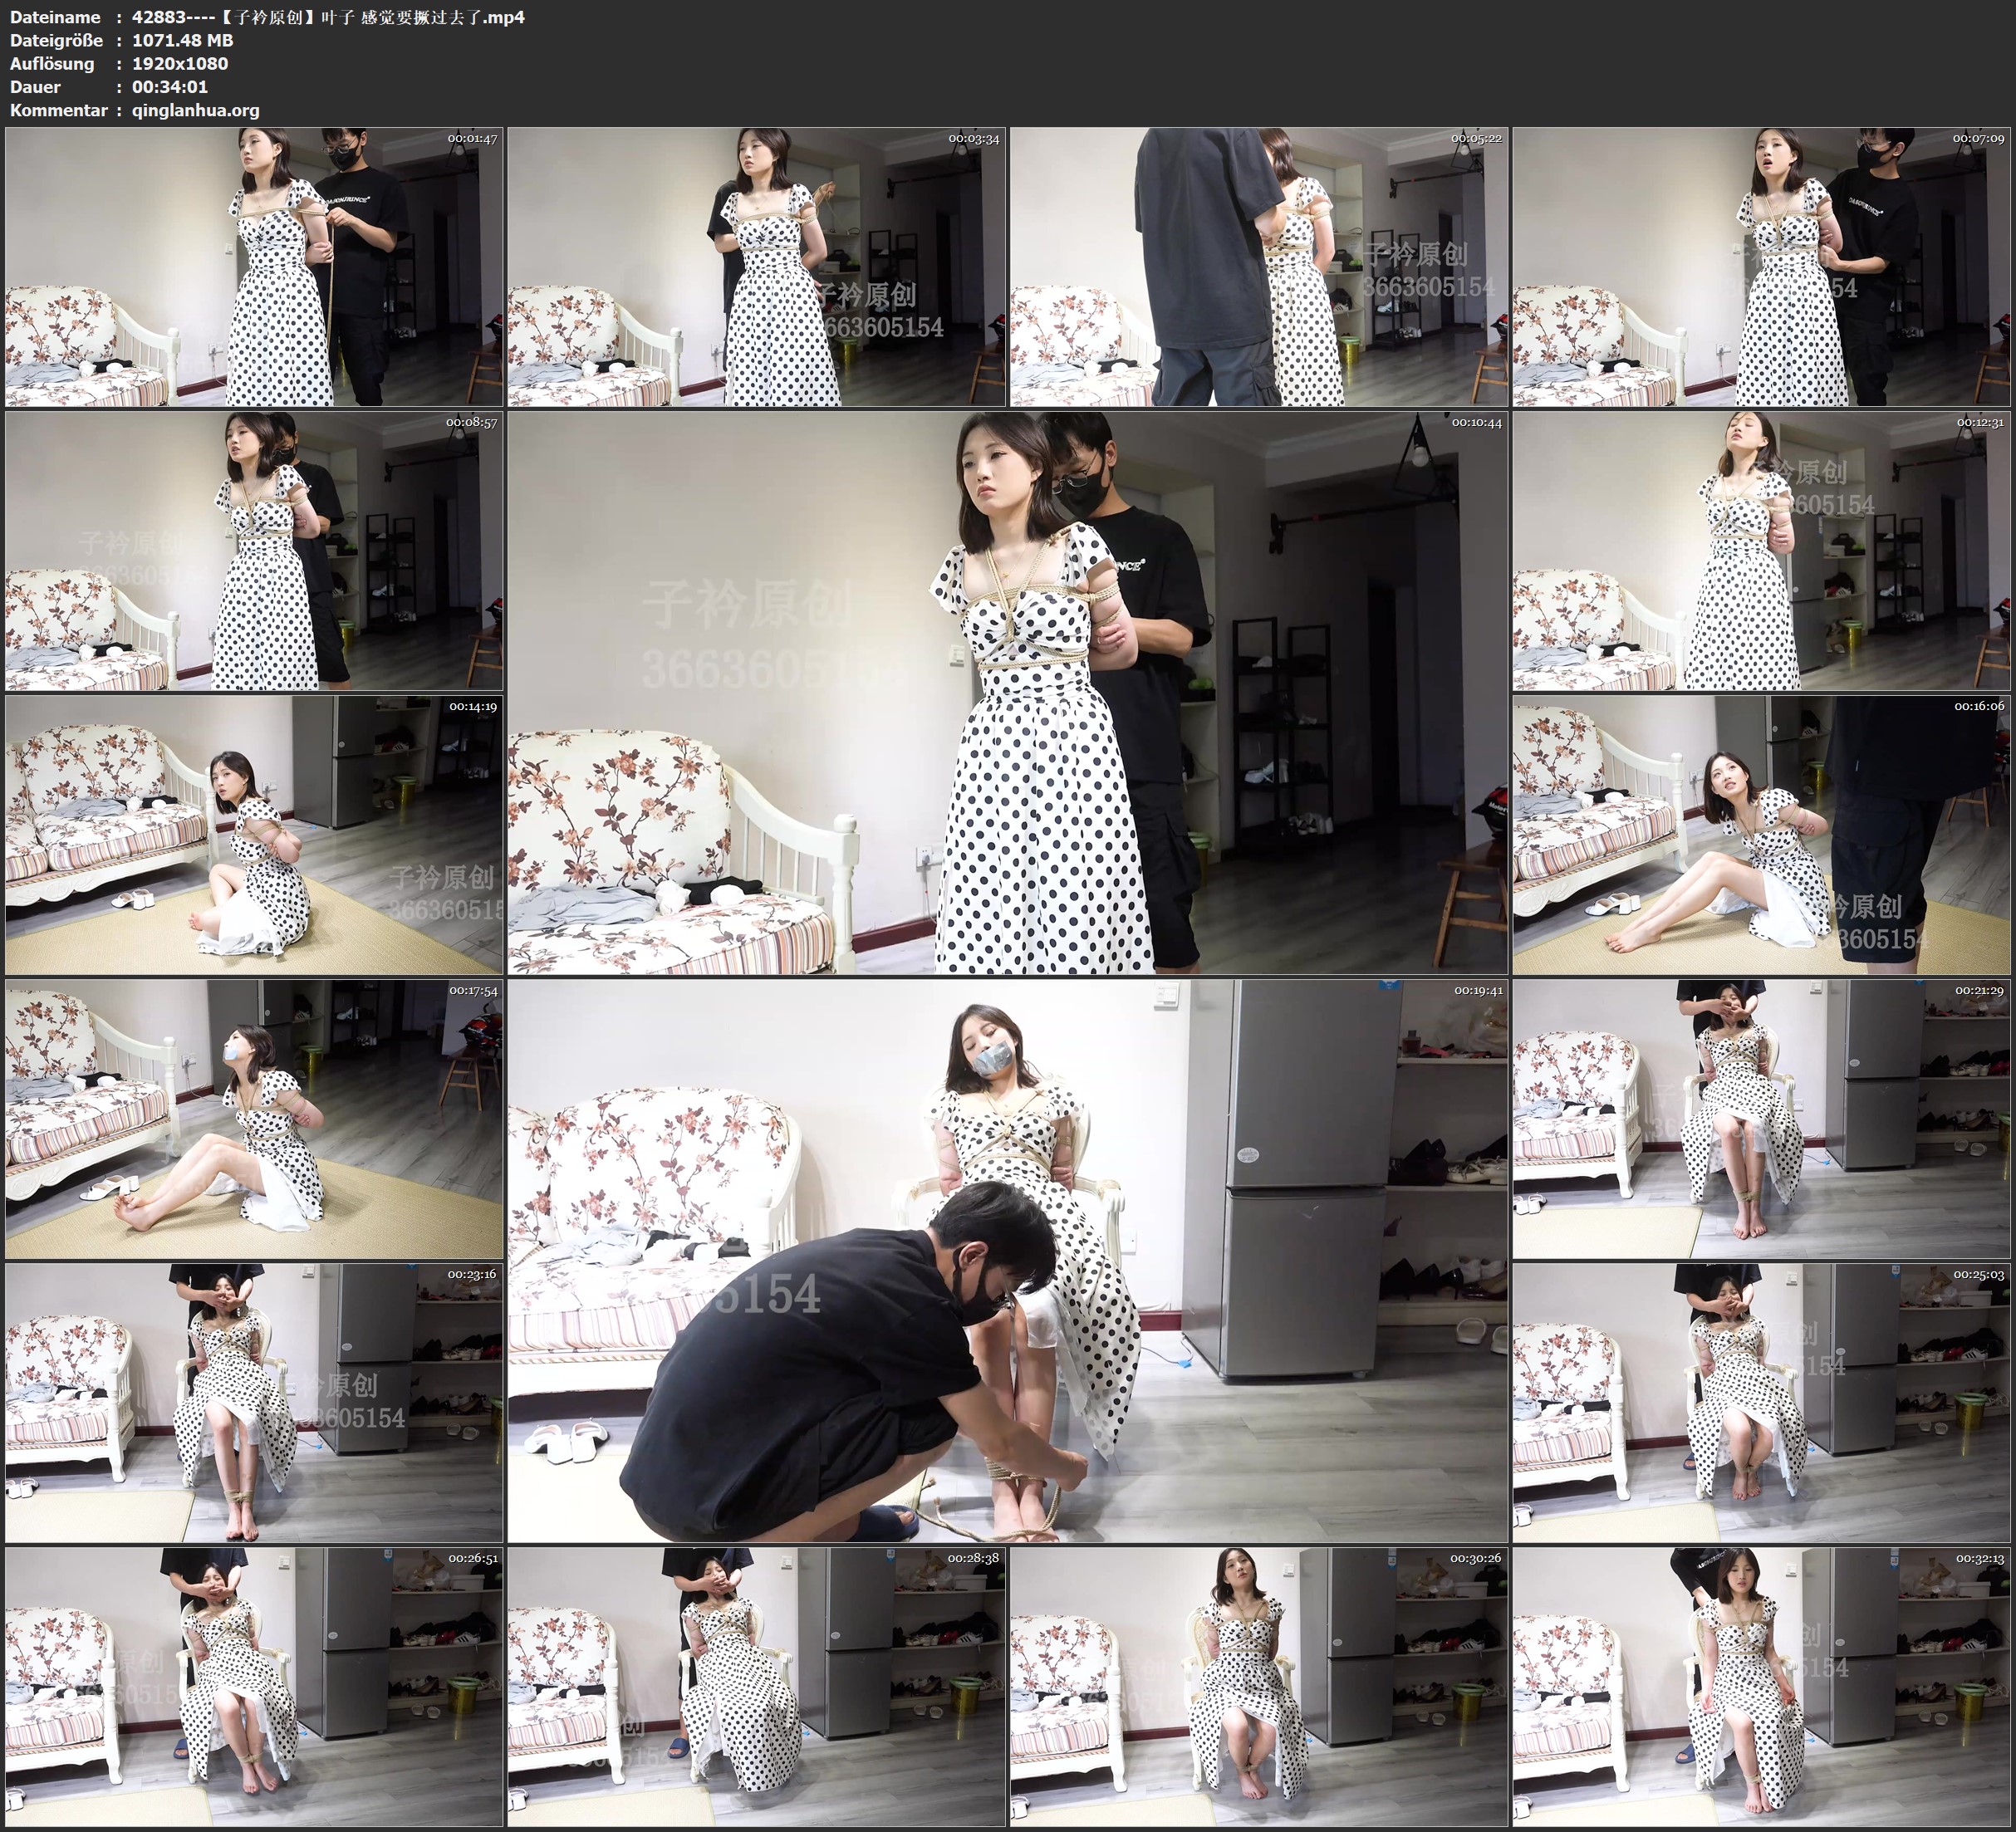Click the thumbnail at 00:28:38
The height and width of the screenshot is (1832, 2016).
[756, 1686]
